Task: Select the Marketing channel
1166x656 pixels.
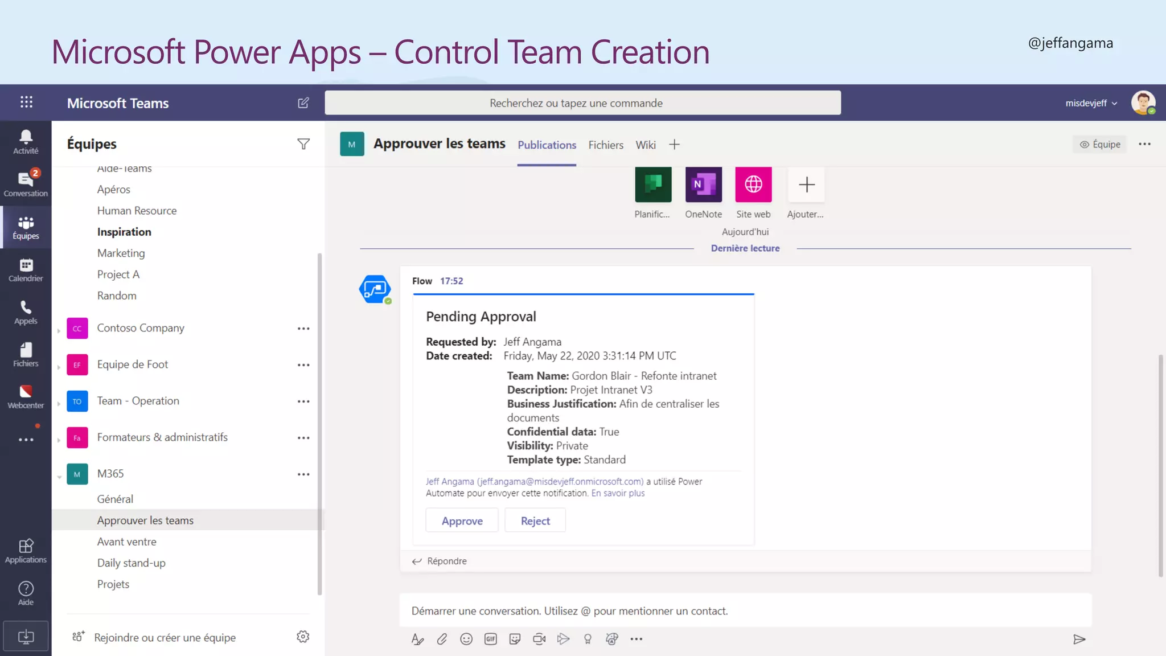Action: point(121,253)
